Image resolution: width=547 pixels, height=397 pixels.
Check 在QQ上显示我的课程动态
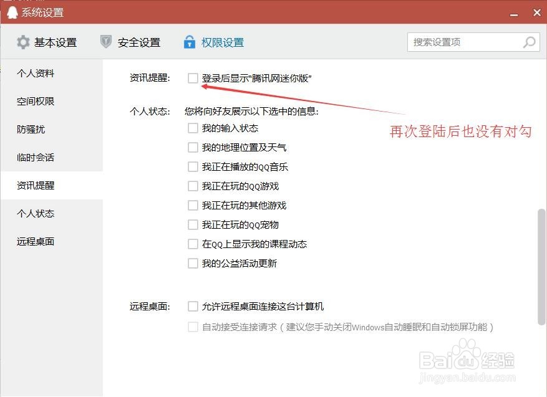point(193,244)
